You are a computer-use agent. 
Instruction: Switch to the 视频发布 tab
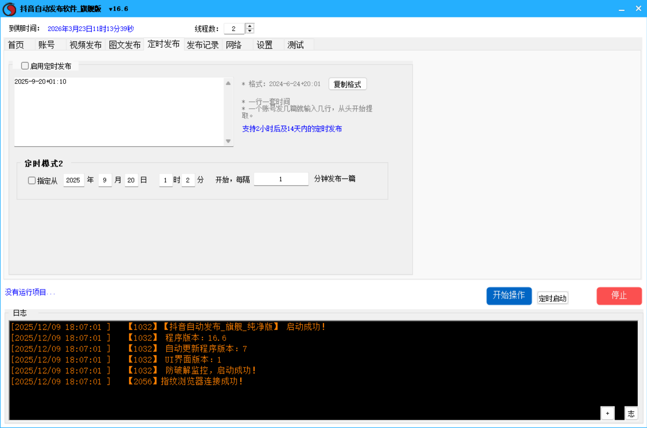[85, 45]
